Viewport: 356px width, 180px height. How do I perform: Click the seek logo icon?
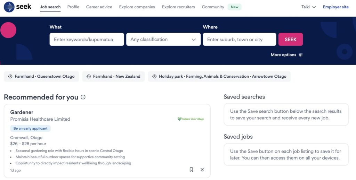[x=9, y=7]
